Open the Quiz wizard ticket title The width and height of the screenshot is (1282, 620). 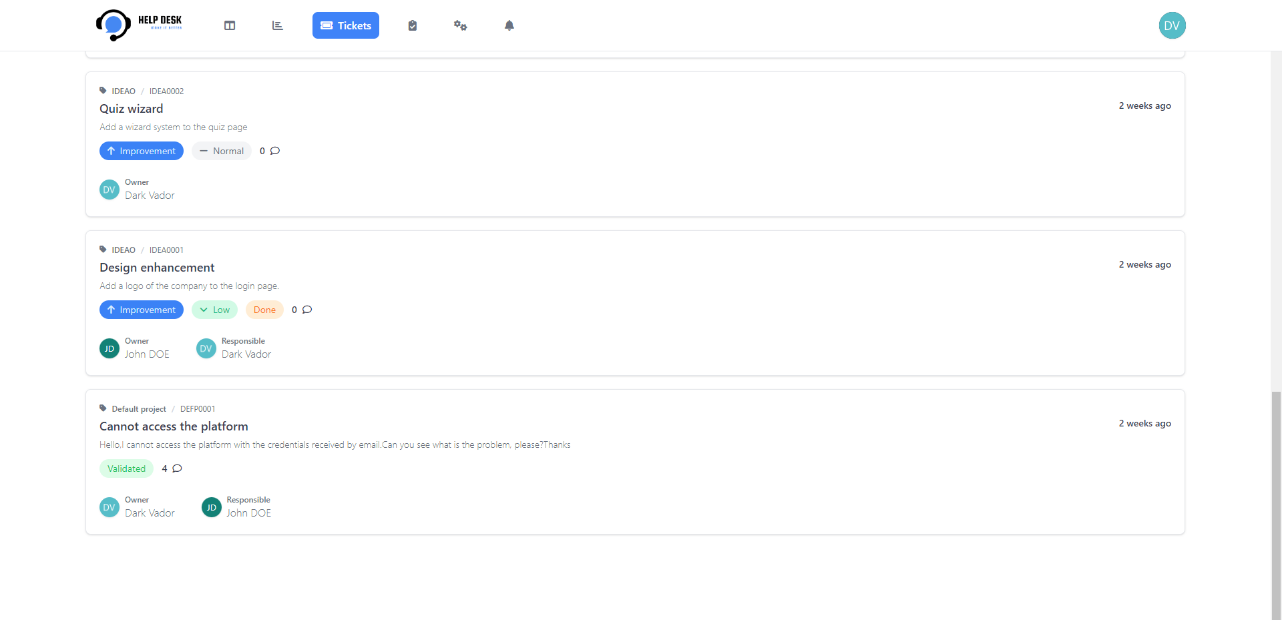132,109
